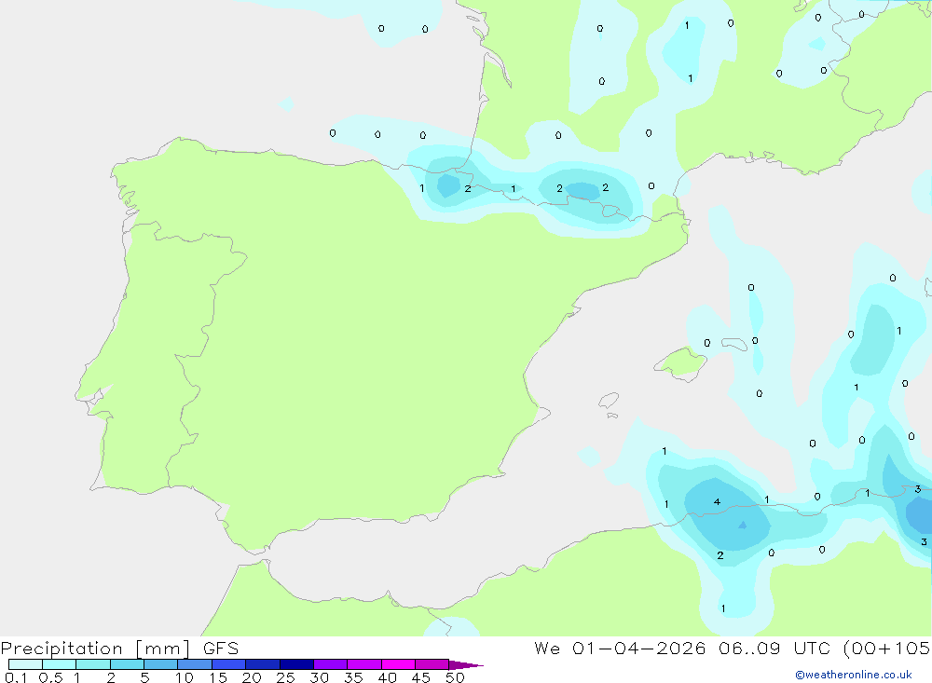Click the '25' legend scale label
The image size is (932, 683).
click(x=285, y=677)
